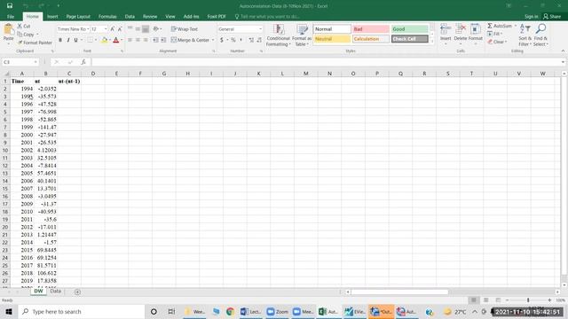Switch to the Data ribbon tab
Image resolution: width=568 pixels, height=319 pixels.
[130, 17]
